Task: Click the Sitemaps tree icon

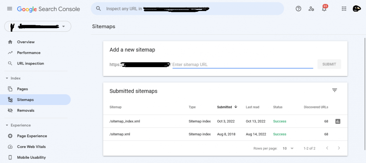Action: coord(10,100)
